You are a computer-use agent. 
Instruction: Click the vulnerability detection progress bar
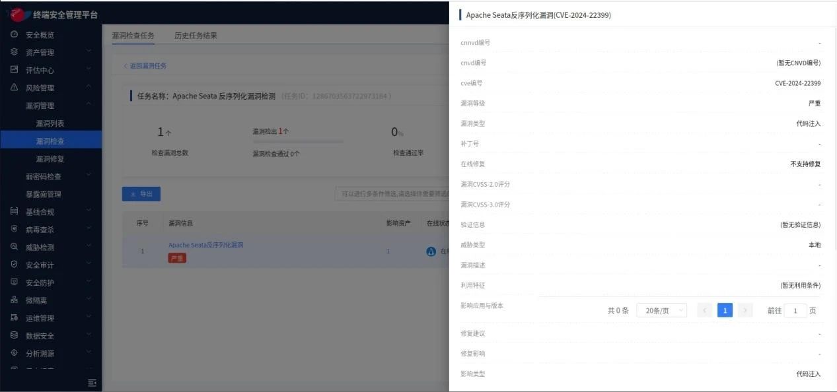pyautogui.click(x=297, y=140)
